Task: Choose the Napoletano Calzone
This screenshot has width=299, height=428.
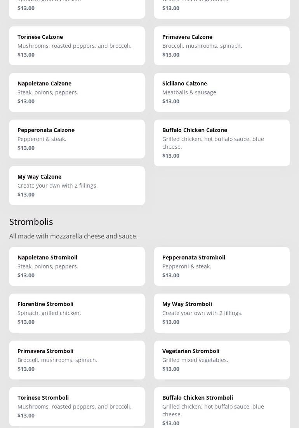Action: pos(77,92)
